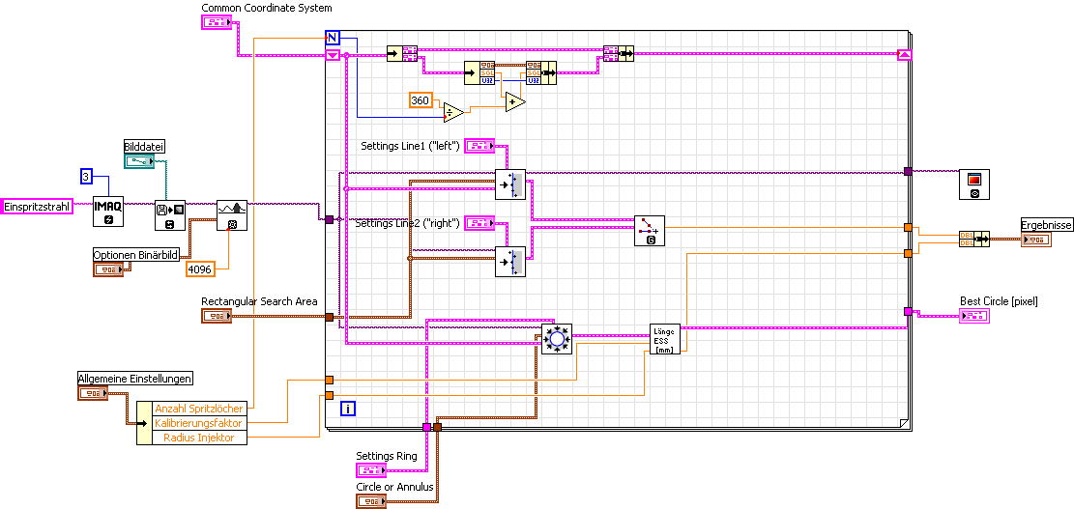Viewport: 1074px width, 509px height.
Task: Select the loop count N terminal
Action: click(x=333, y=37)
